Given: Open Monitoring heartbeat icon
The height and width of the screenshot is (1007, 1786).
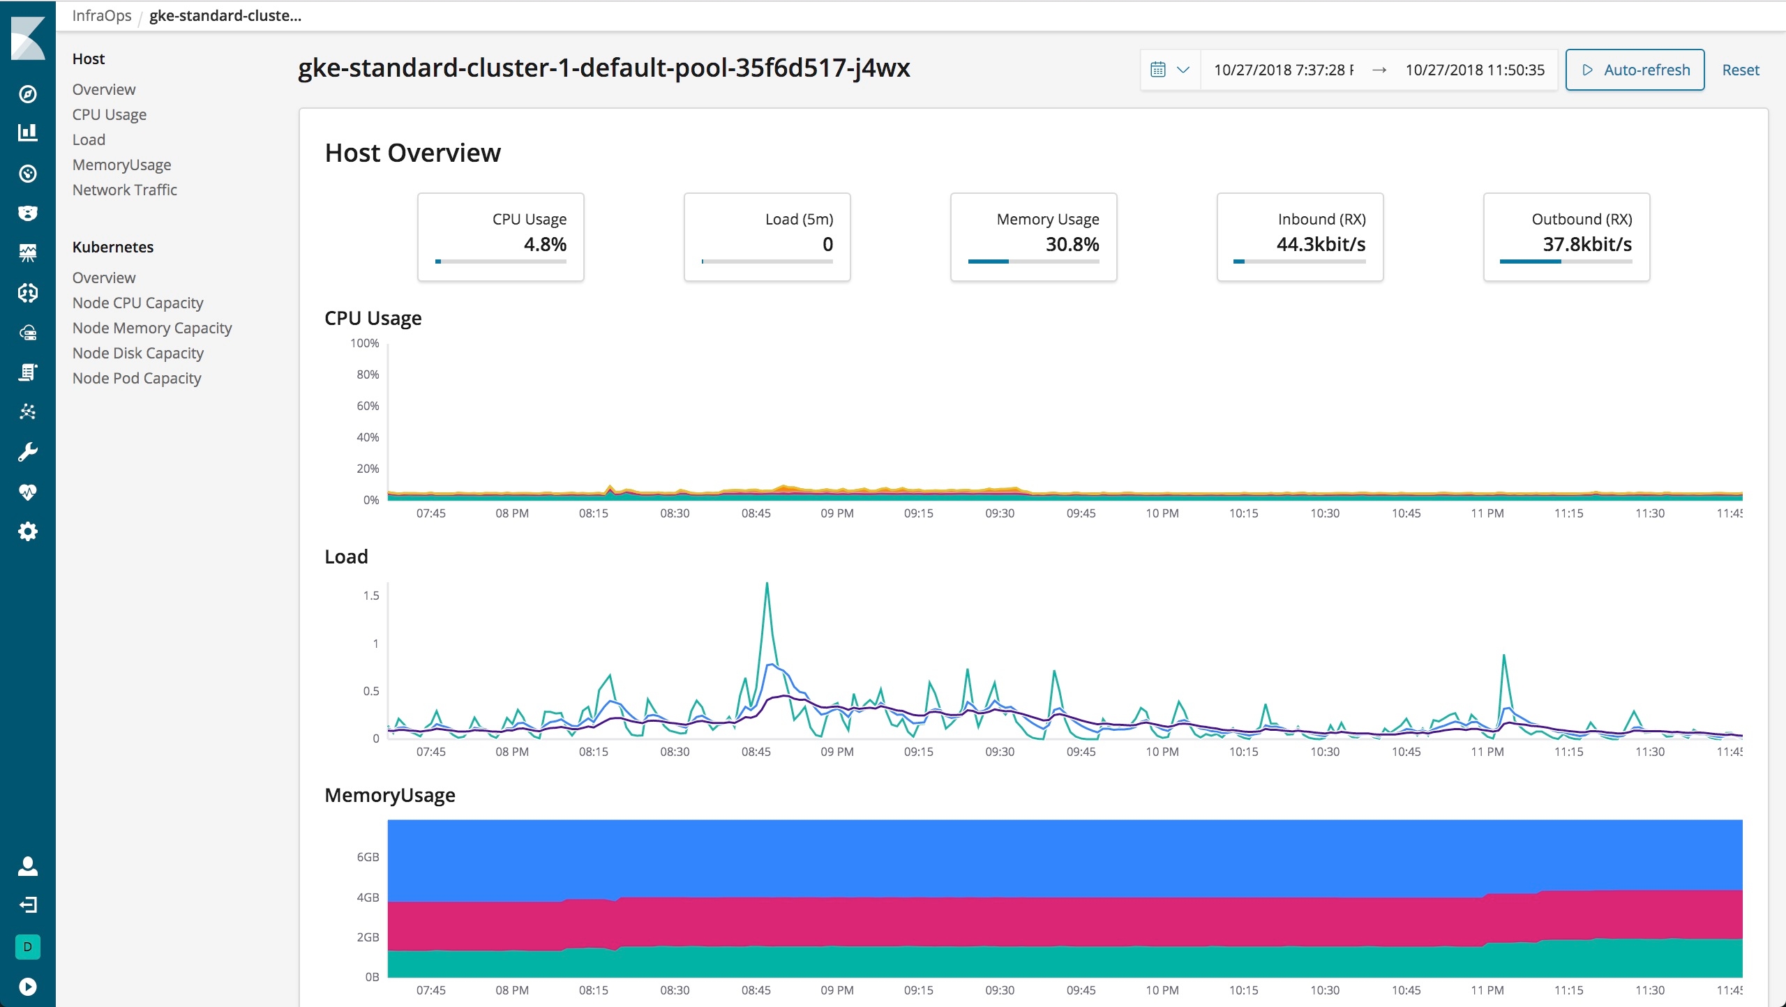Looking at the screenshot, I should [28, 492].
